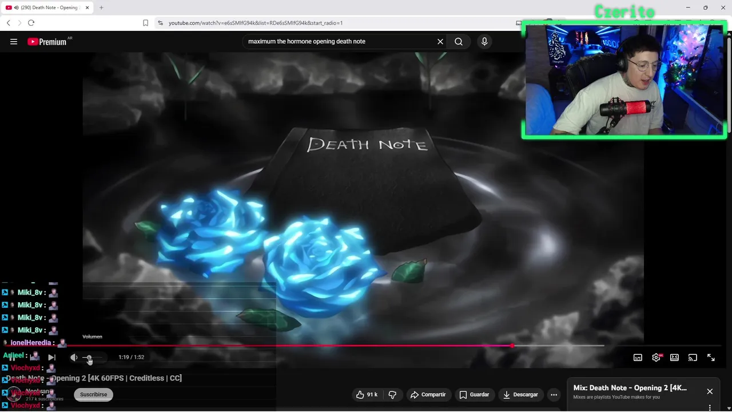Enter fullscreen with the expand arrows icon
This screenshot has height=412, width=732.
pos(711,358)
